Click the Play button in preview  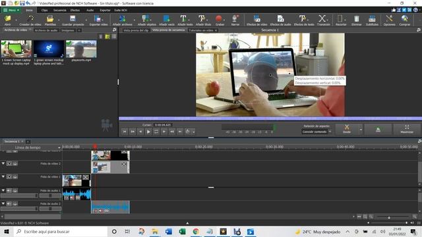pos(148,132)
